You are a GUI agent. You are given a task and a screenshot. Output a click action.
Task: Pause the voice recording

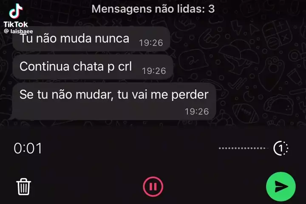153,187
